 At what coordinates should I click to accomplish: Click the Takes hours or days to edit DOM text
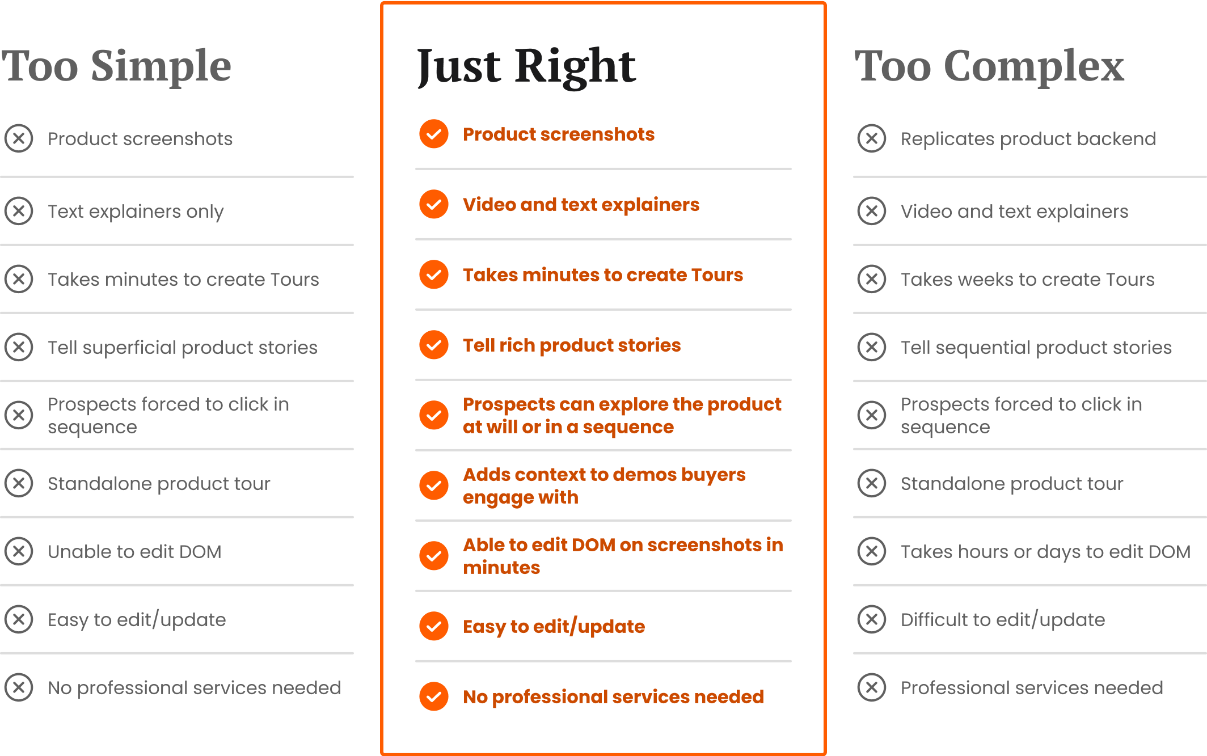[1046, 552]
